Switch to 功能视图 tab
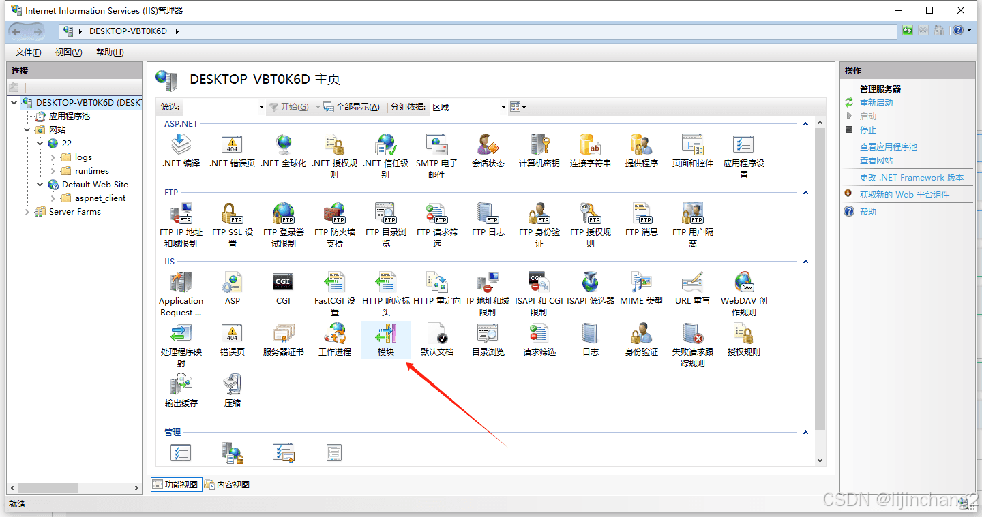 pyautogui.click(x=175, y=485)
